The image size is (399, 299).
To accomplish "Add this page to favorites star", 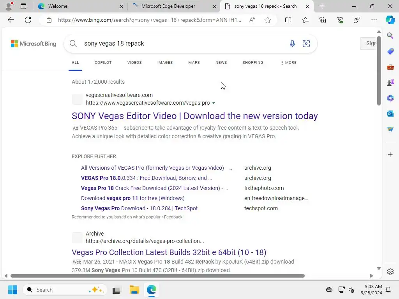I will (267, 20).
